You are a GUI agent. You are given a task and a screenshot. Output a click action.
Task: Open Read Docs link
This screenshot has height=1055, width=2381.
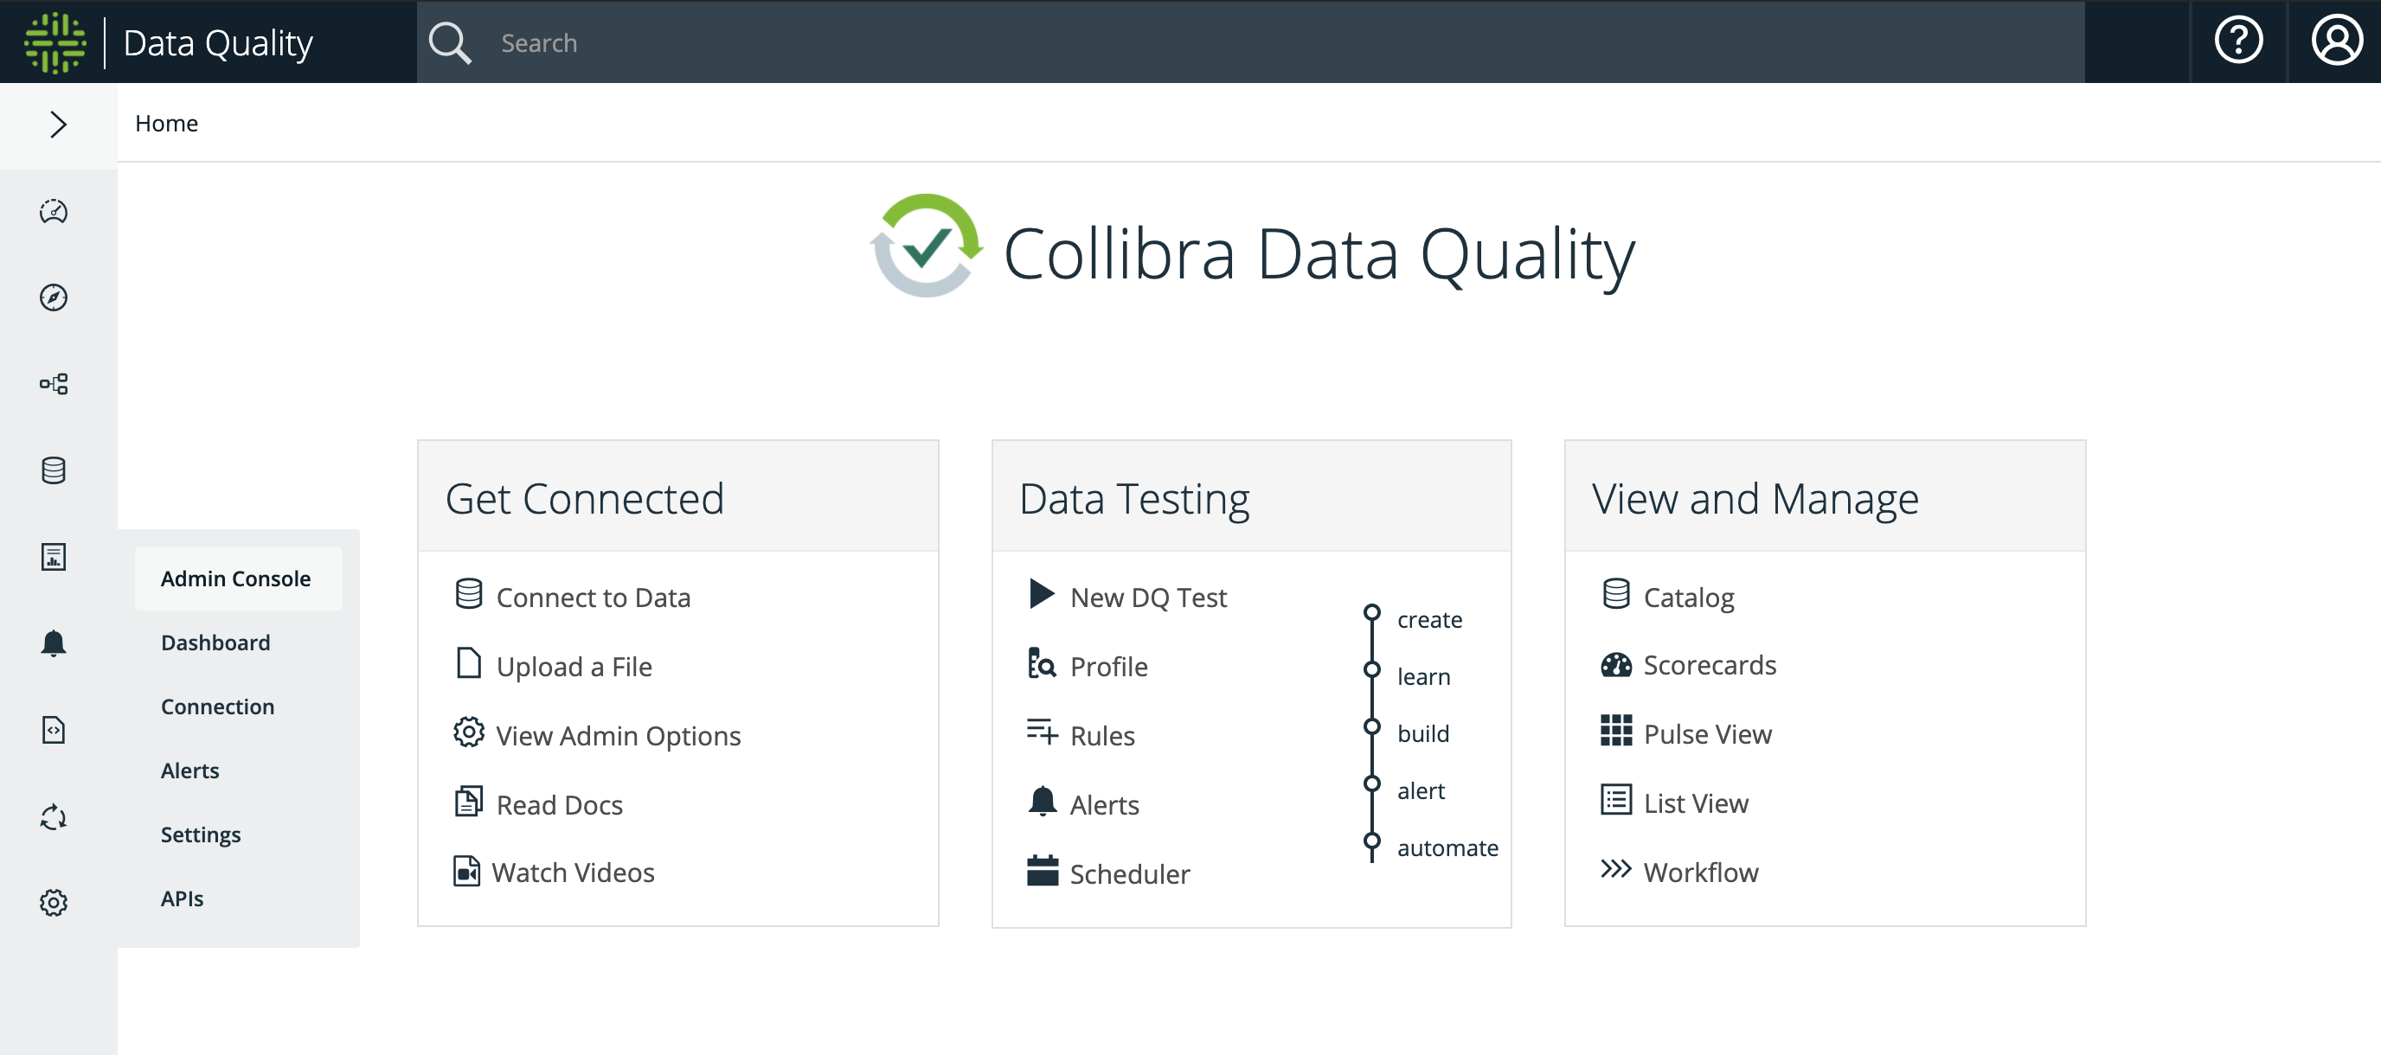pos(559,804)
